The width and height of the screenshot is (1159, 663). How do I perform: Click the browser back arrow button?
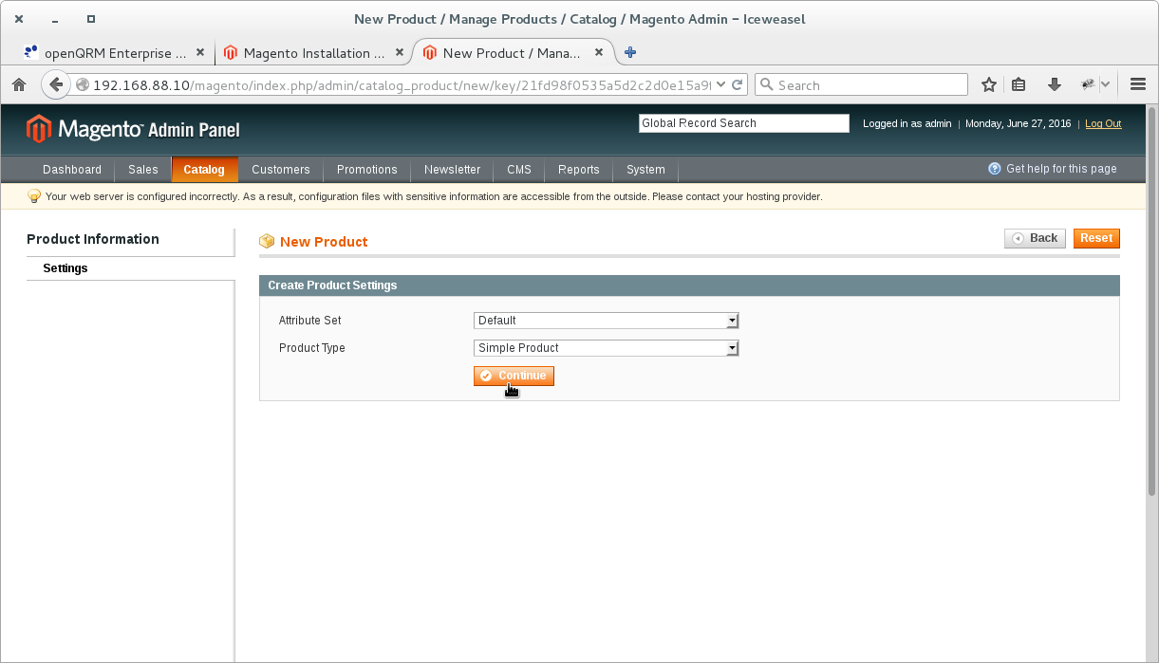coord(56,84)
